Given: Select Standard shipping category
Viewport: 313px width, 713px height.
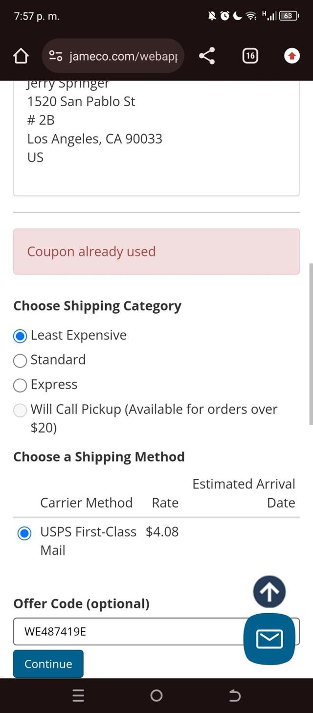Looking at the screenshot, I should [20, 361].
